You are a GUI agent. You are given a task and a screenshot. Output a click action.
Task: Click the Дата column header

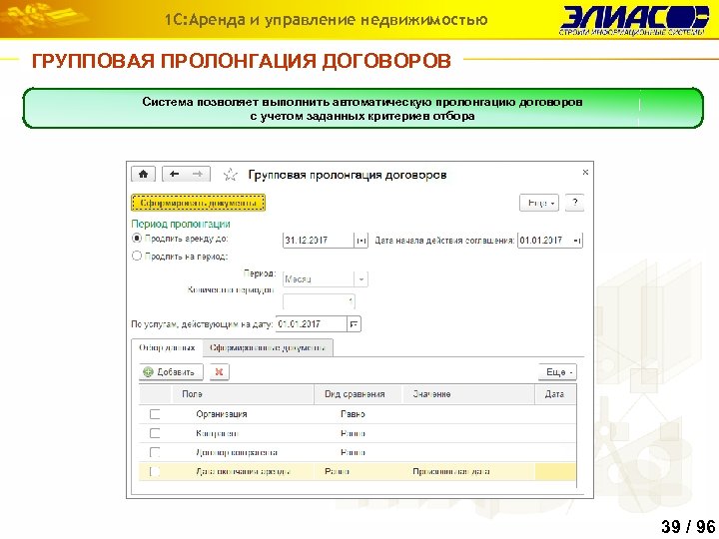click(x=555, y=394)
